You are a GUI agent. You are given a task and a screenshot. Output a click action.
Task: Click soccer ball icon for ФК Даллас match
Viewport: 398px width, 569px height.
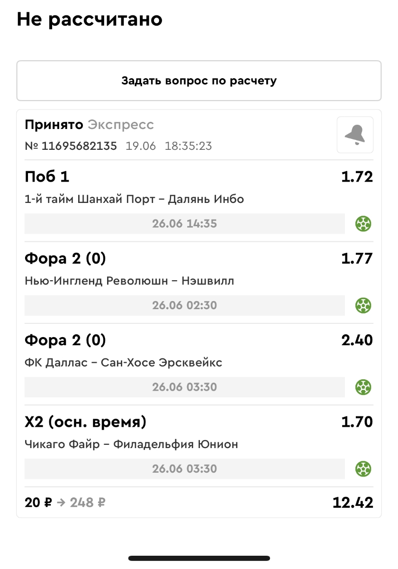363,387
